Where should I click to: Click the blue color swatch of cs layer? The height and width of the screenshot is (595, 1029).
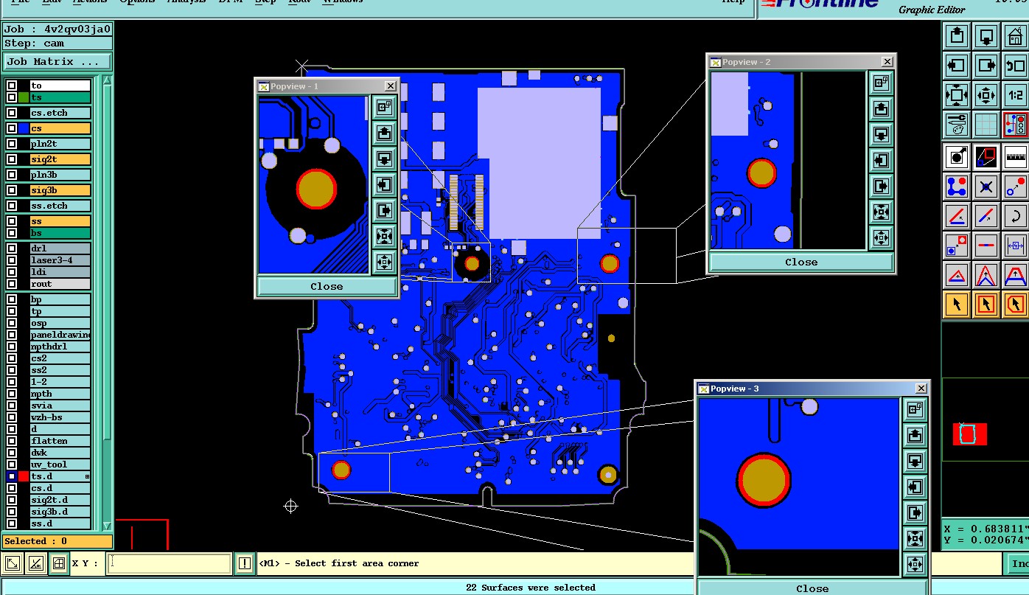coord(24,128)
